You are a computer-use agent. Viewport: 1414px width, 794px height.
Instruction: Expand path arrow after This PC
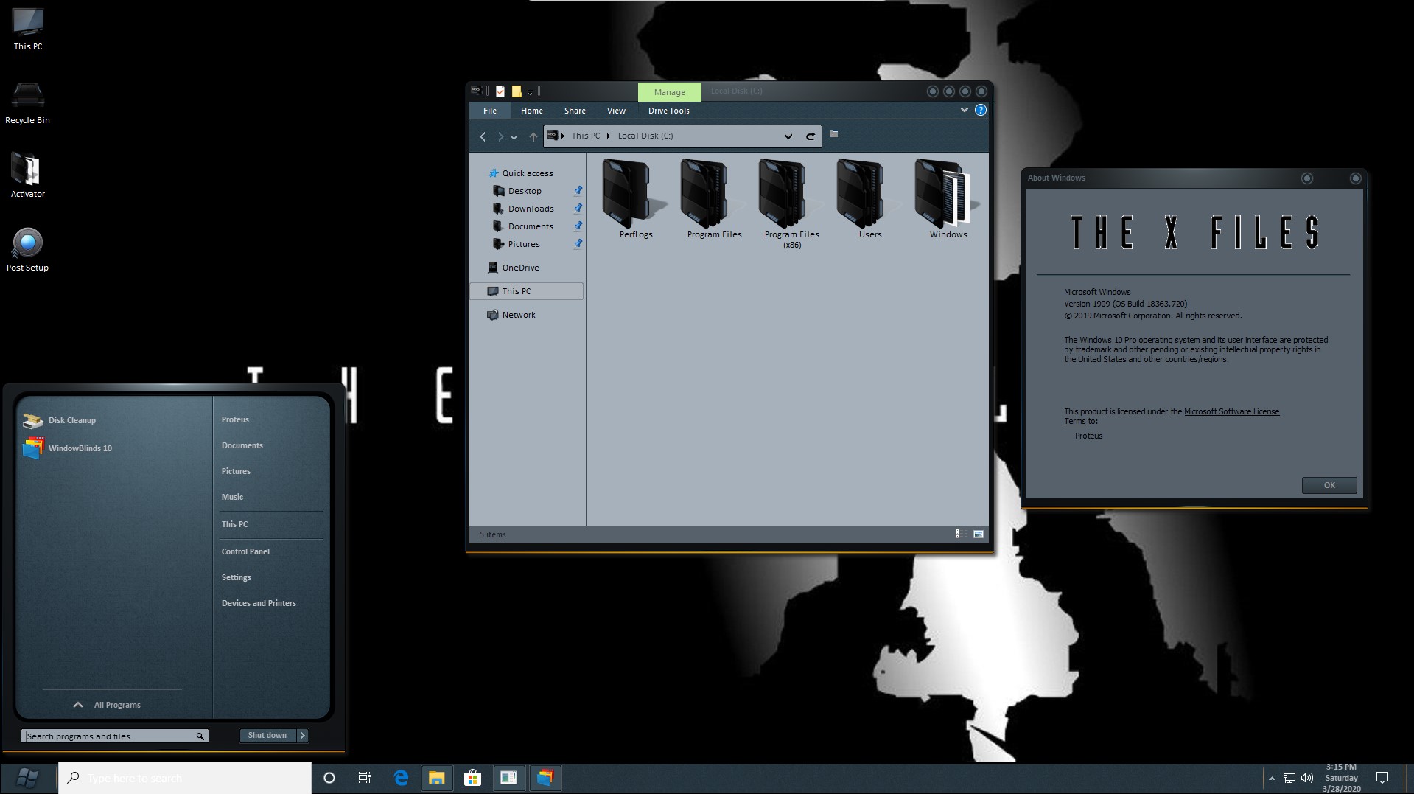608,136
